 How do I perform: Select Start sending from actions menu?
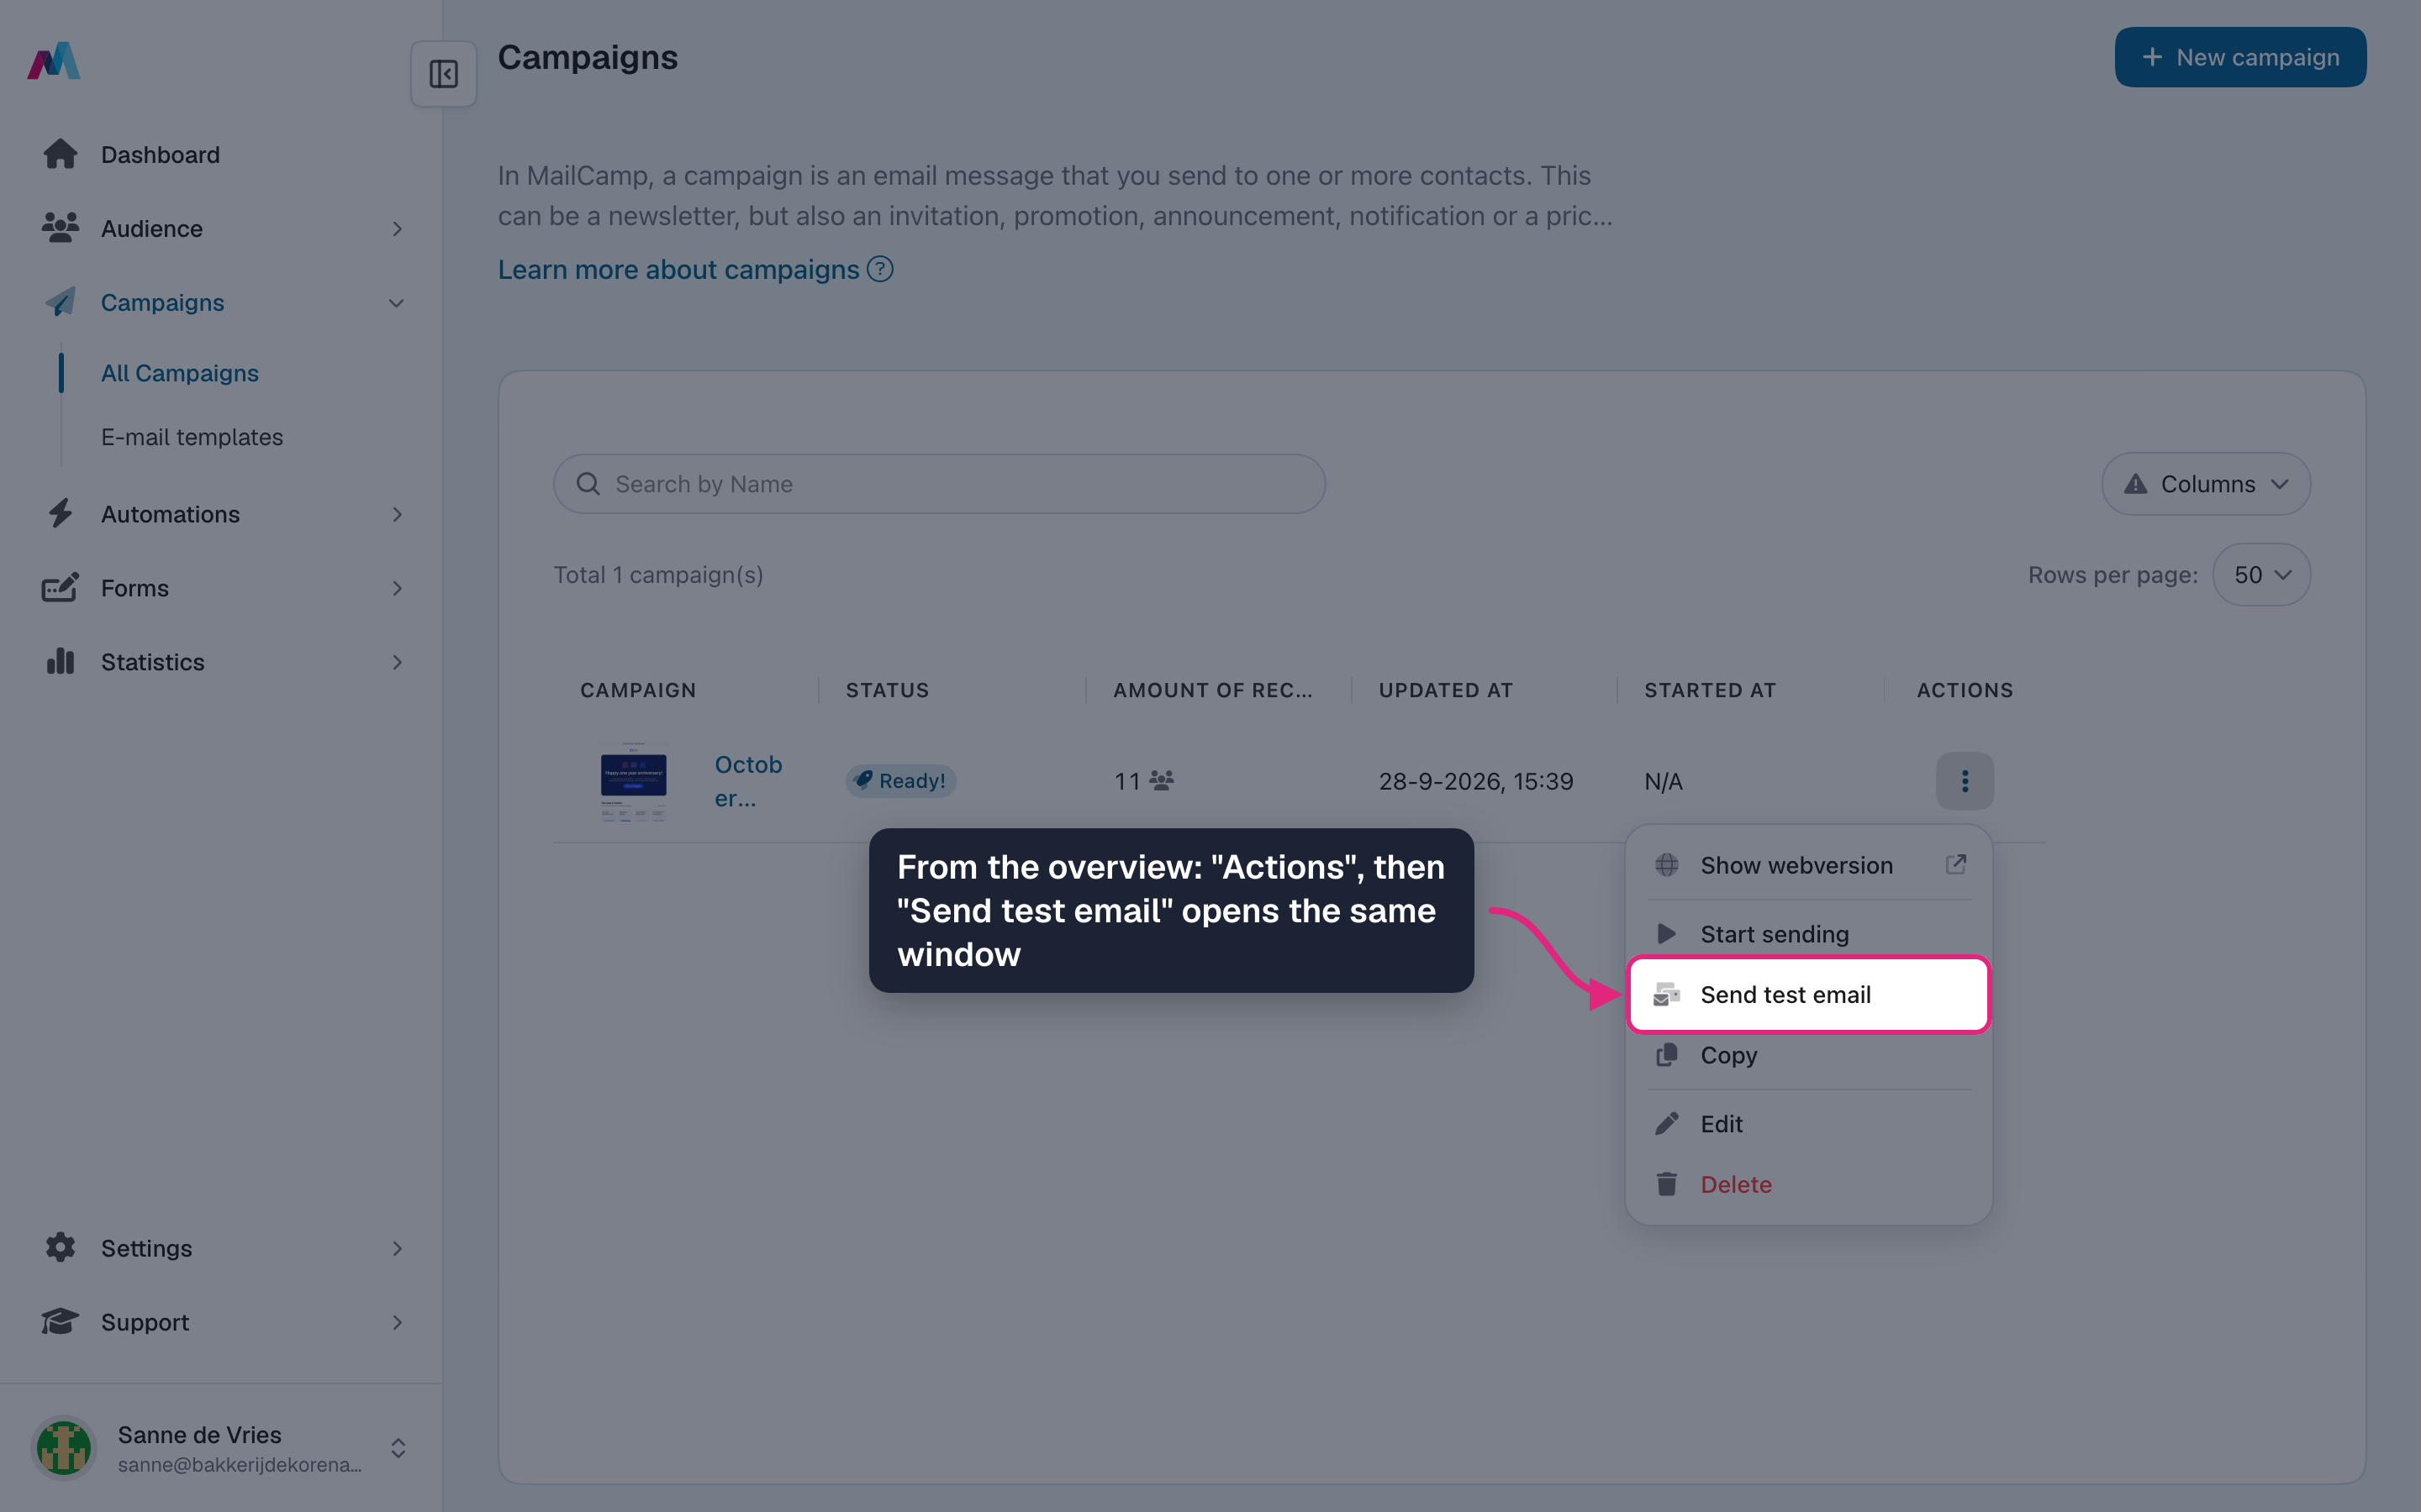click(x=1809, y=933)
